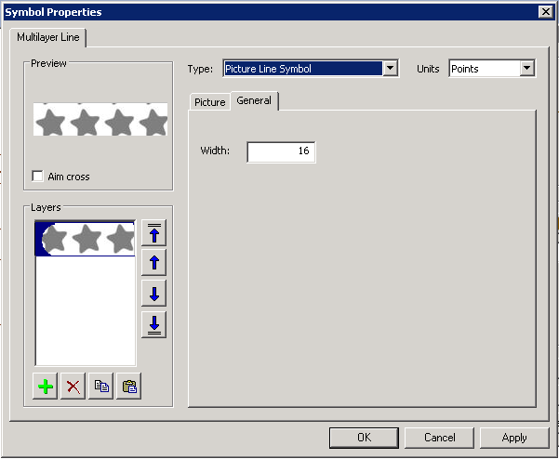This screenshot has width=559, height=459.
Task: Open the Type dropdown arrow
Action: click(x=390, y=68)
